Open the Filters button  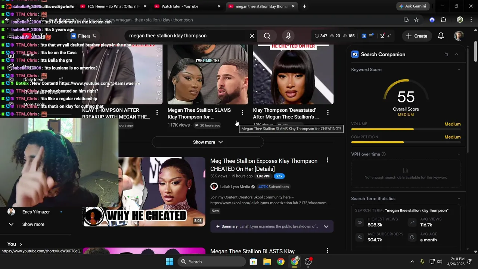[x=84, y=36]
